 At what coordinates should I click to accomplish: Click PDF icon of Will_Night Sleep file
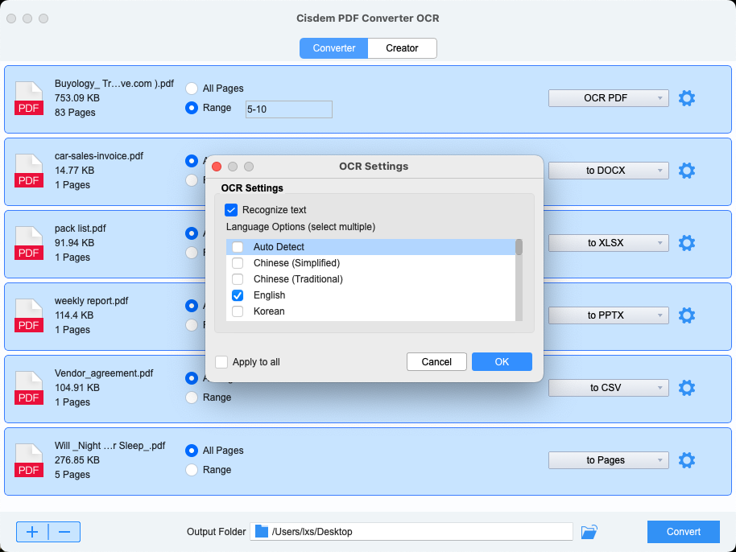click(x=29, y=460)
